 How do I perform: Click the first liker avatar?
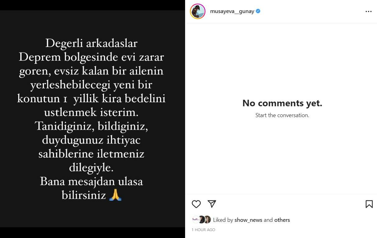click(196, 220)
